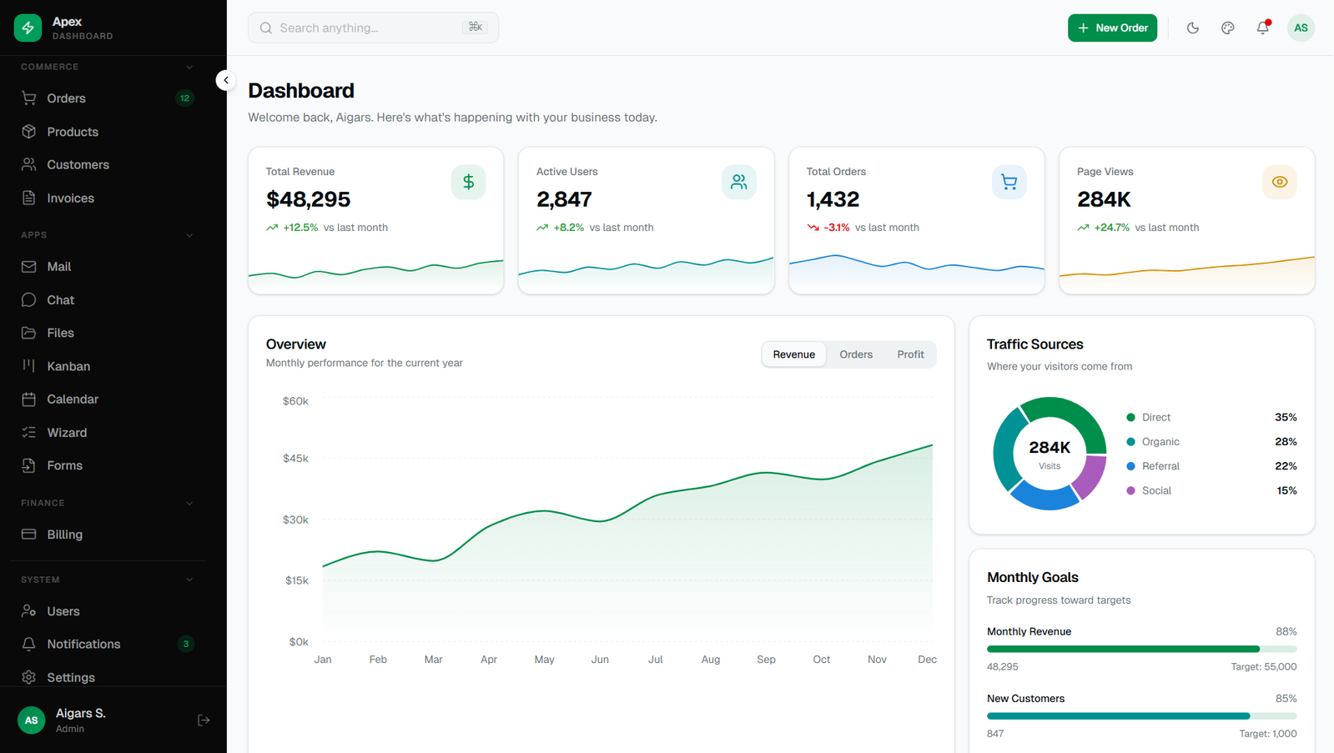The height and width of the screenshot is (753, 1334).
Task: Click the Organic teal legend dot
Action: tap(1130, 442)
